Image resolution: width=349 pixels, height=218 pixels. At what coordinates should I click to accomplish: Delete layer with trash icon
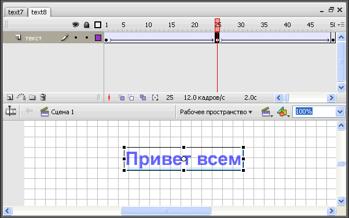(x=43, y=97)
